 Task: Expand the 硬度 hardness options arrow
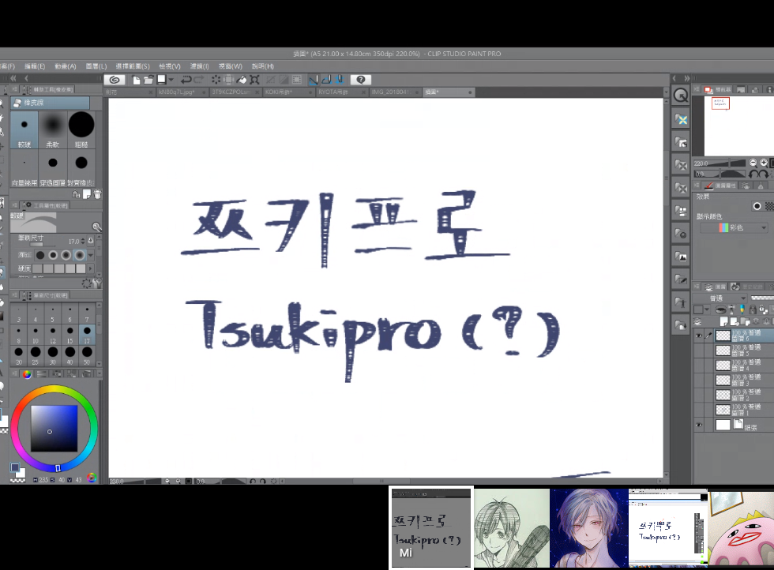92,268
